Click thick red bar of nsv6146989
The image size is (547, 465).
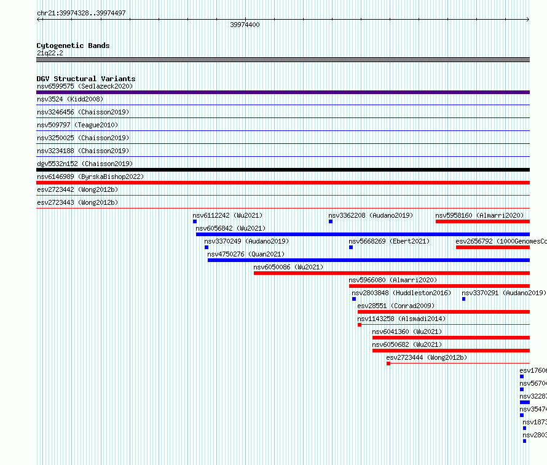(283, 183)
